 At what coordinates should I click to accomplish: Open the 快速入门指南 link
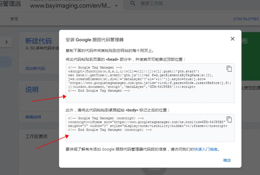pyautogui.click(x=206, y=149)
